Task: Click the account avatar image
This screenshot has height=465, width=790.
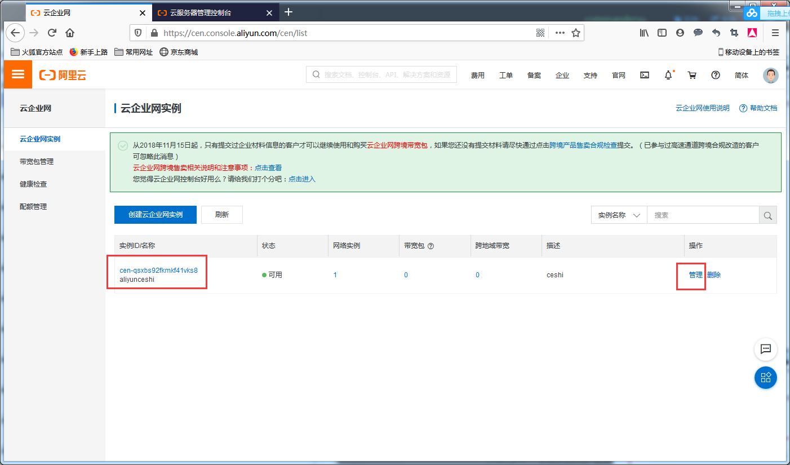Action: [x=770, y=74]
